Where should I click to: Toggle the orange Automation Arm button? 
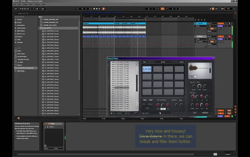point(103,9)
